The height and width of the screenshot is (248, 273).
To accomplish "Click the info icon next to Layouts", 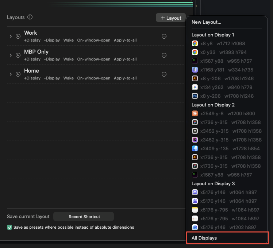I will (x=30, y=17).
